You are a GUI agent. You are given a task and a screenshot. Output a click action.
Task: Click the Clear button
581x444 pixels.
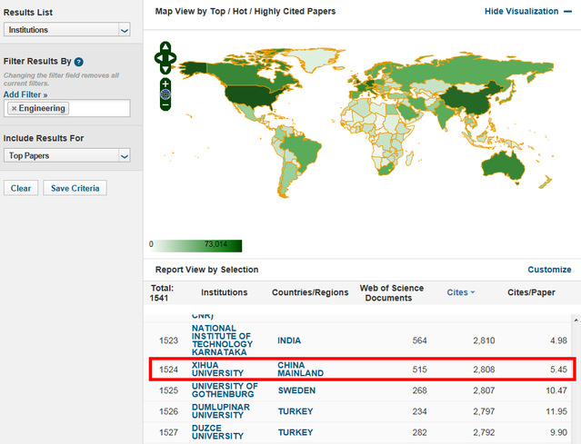pyautogui.click(x=21, y=188)
